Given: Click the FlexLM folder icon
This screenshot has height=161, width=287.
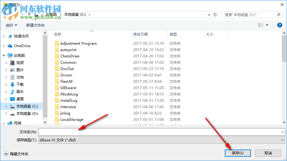Looking at the screenshot, I should 57,82.
